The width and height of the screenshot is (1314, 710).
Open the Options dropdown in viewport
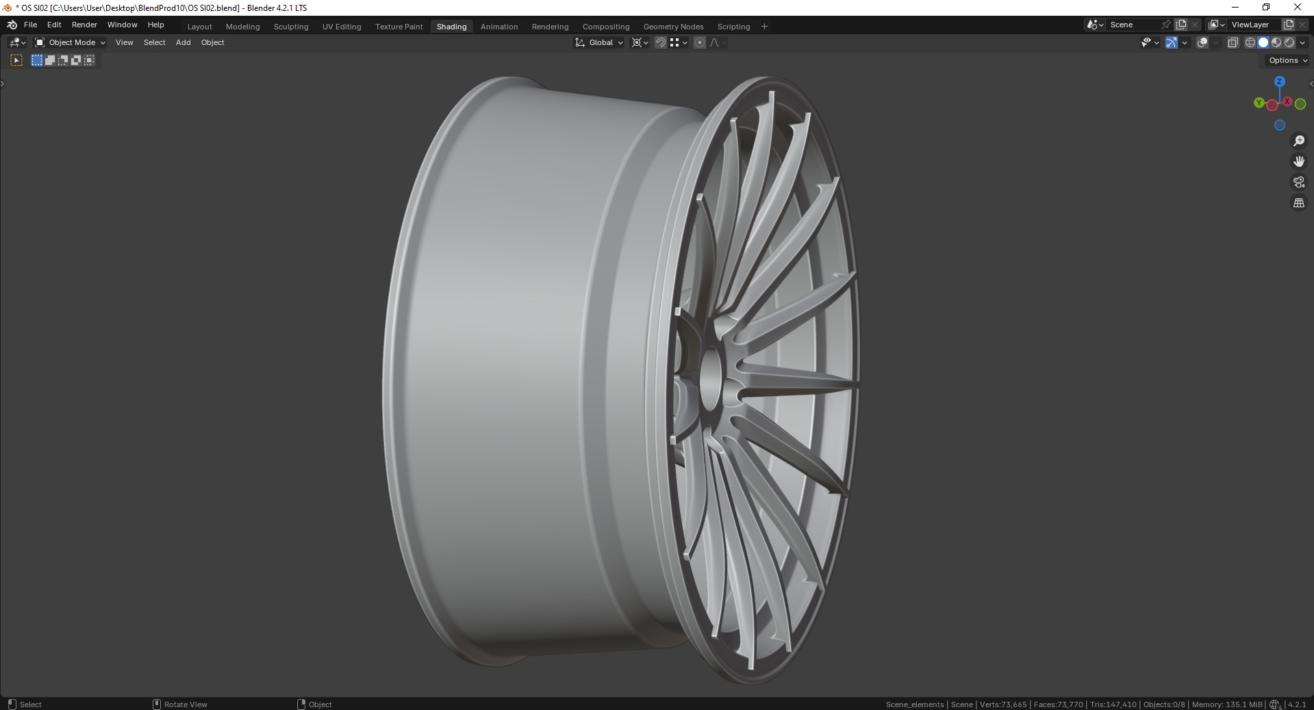[x=1287, y=60]
